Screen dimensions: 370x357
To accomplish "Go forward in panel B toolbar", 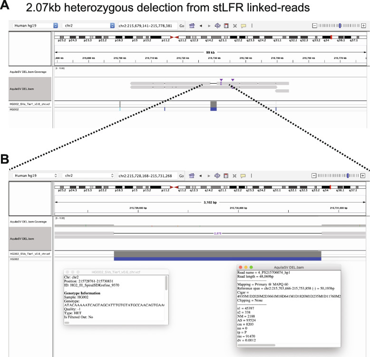I will pos(209,176).
